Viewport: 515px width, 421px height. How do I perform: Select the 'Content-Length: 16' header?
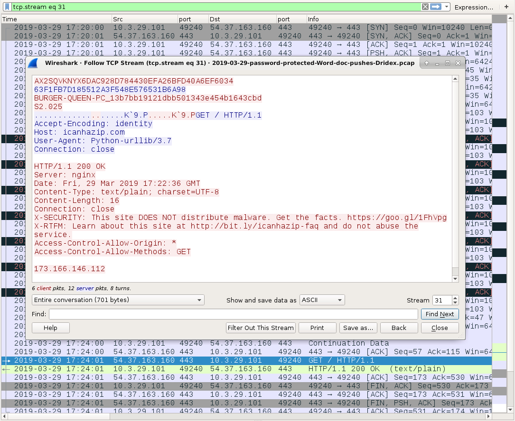point(77,201)
